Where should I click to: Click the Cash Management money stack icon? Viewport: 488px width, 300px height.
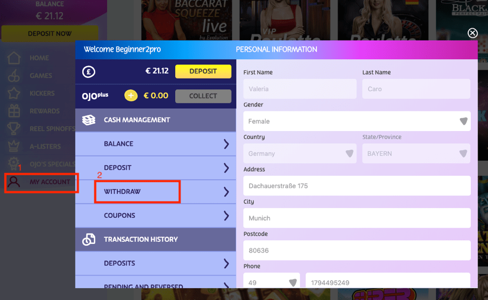(89, 120)
